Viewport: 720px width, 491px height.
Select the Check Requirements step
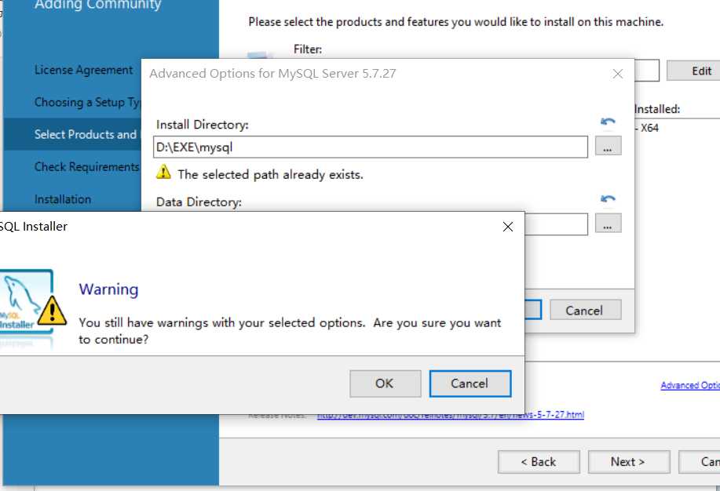click(x=87, y=167)
